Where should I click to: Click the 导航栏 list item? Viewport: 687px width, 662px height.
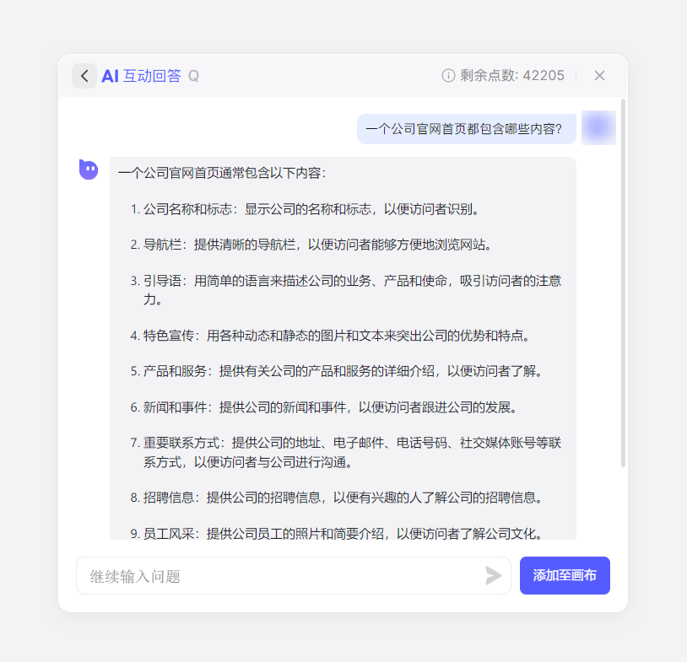point(316,245)
